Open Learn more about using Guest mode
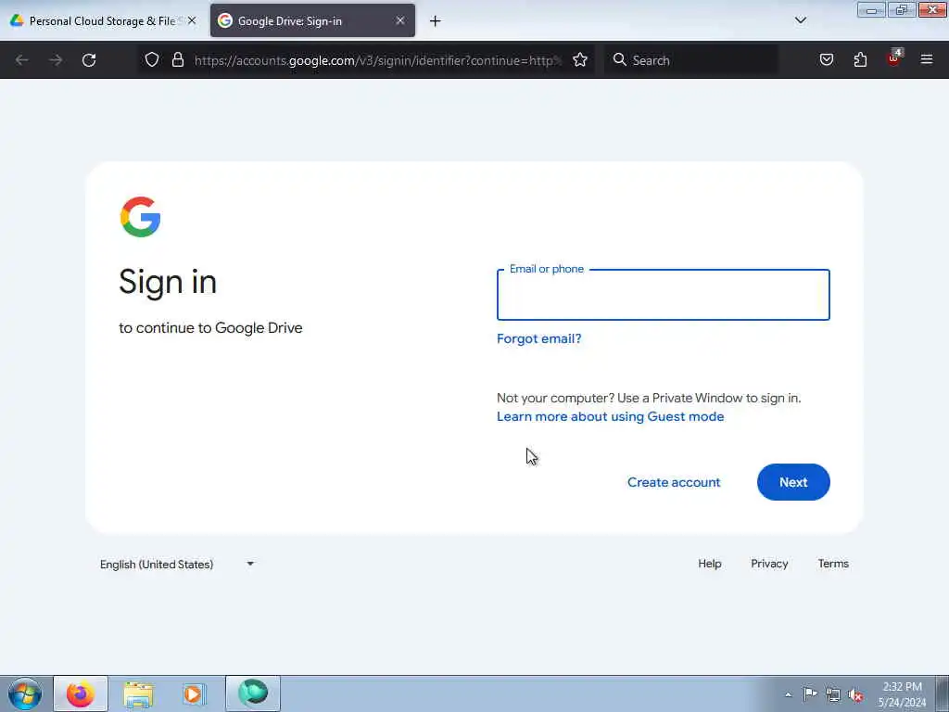The height and width of the screenshot is (712, 949). click(x=610, y=416)
